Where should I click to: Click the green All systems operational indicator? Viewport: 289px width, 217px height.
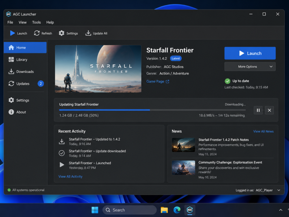(x=9, y=190)
